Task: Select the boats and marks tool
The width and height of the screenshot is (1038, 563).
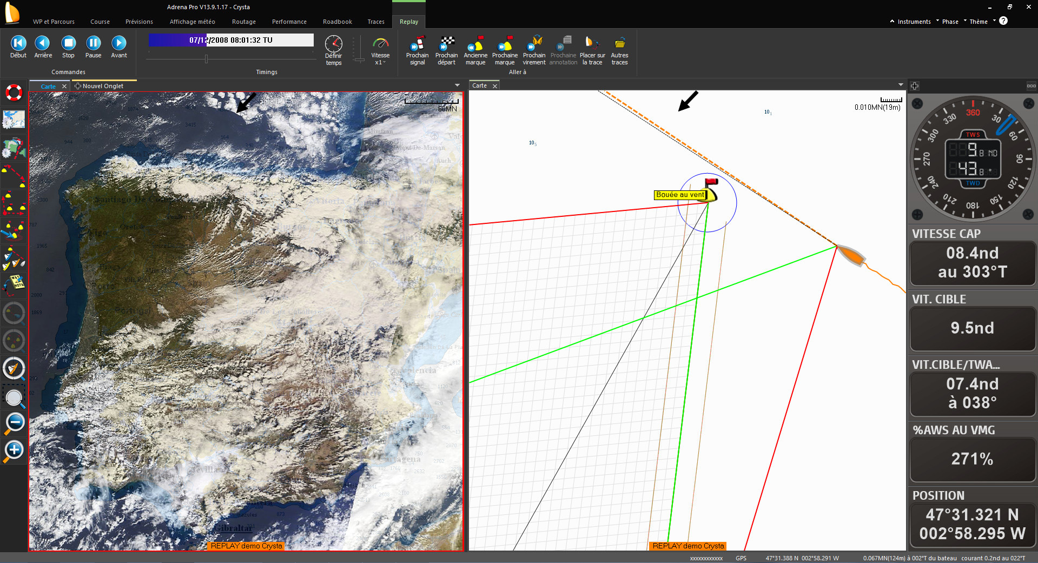Action: click(x=14, y=259)
